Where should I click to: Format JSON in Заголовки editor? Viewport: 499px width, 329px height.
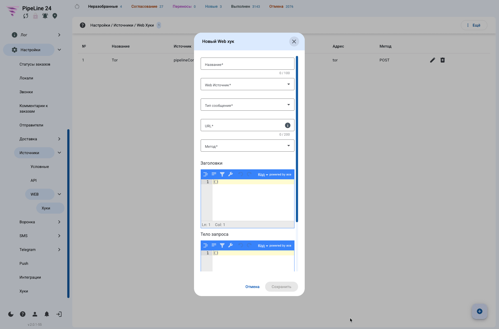[205, 174]
